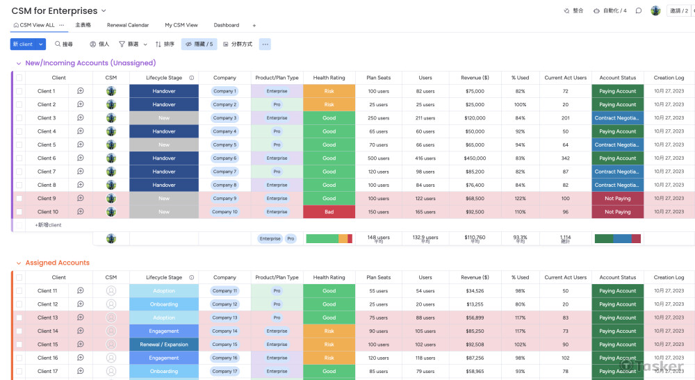Image resolution: width=695 pixels, height=380 pixels.
Task: Switch to the Dashboard tab
Action: tap(226, 25)
